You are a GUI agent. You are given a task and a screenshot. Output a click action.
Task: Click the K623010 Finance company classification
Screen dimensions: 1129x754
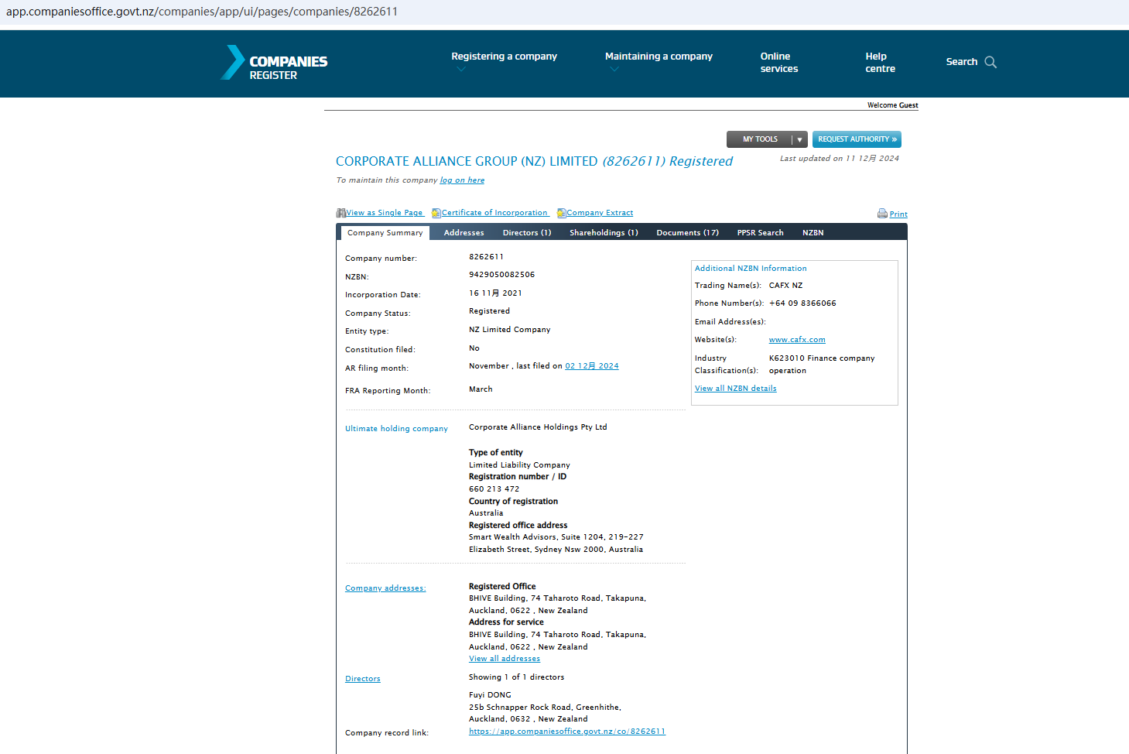(822, 365)
